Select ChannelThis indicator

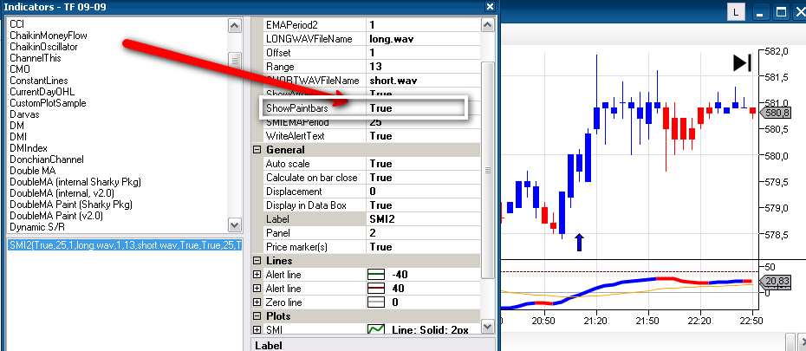pos(36,58)
